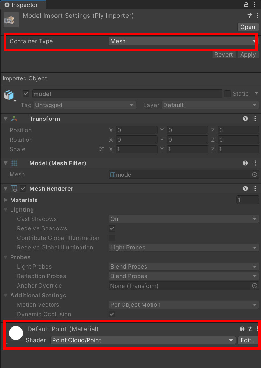Click the Mesh Filter grid icon
This screenshot has height=368, width=261.
(x=14, y=163)
